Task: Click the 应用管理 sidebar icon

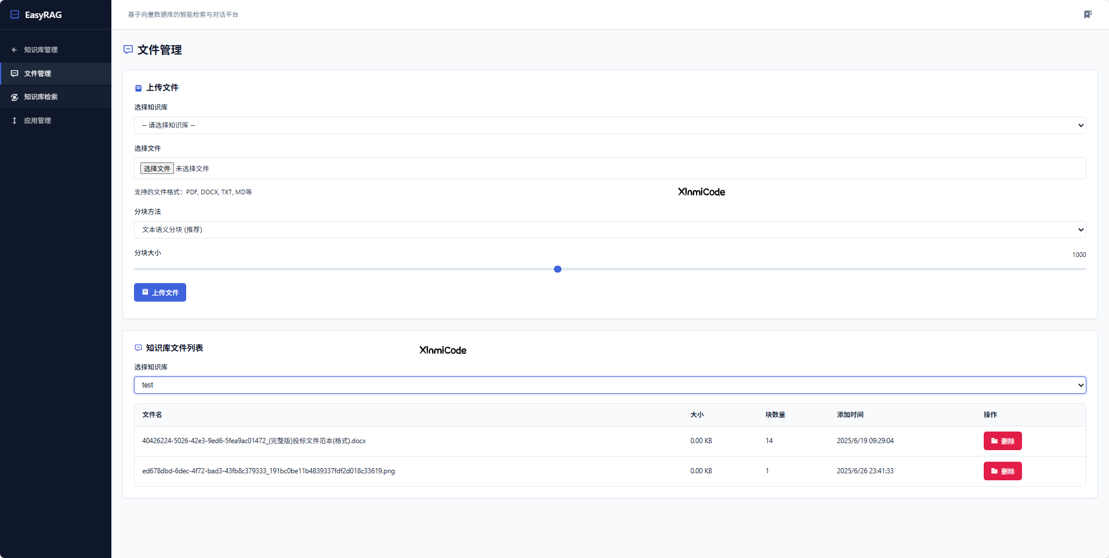Action: click(x=15, y=121)
